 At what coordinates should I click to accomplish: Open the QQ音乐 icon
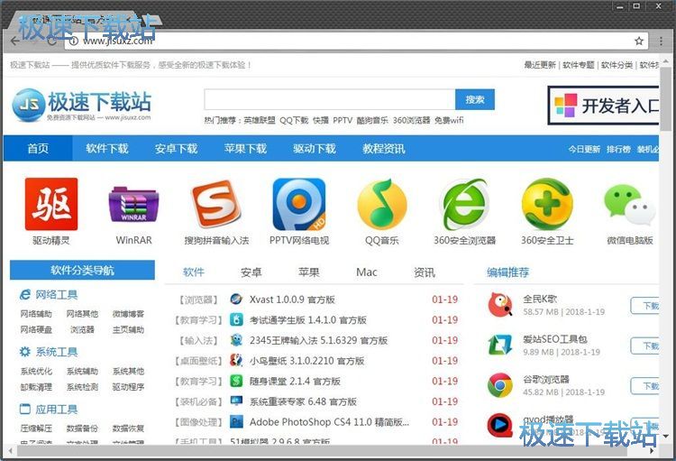(x=382, y=204)
